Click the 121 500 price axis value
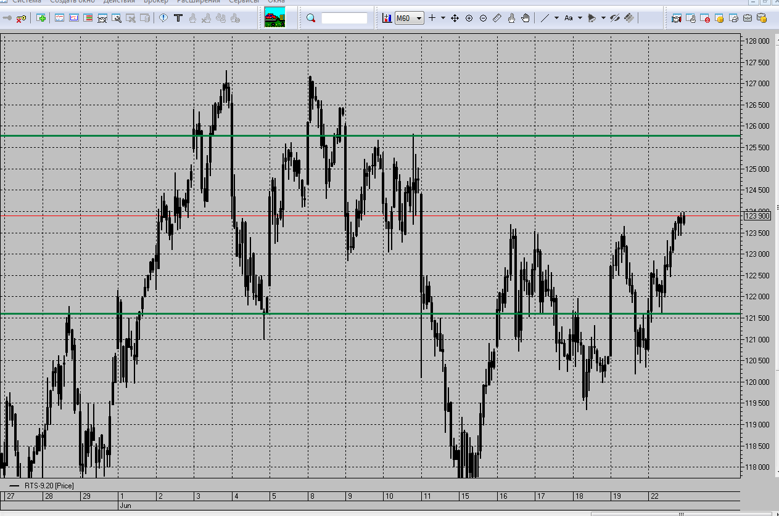The height and width of the screenshot is (516, 779). [x=757, y=318]
